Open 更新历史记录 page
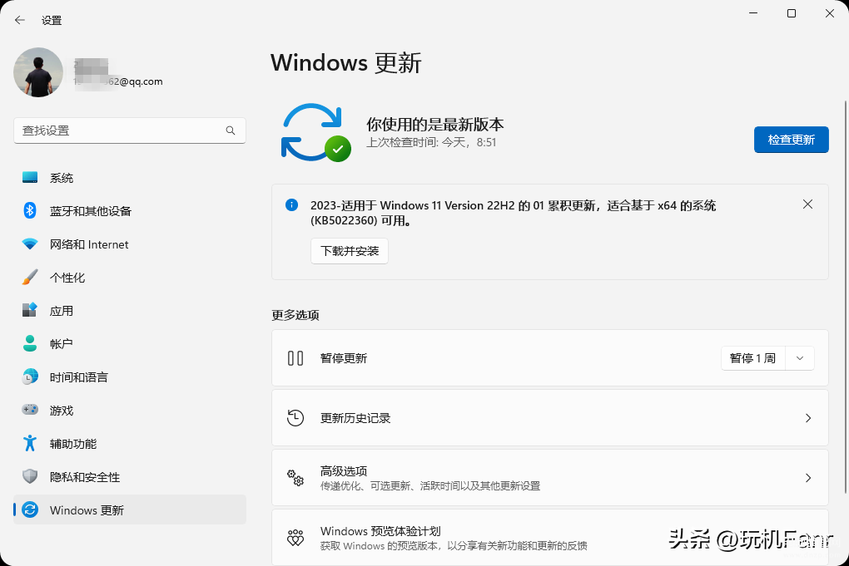The height and width of the screenshot is (566, 849). tap(549, 418)
